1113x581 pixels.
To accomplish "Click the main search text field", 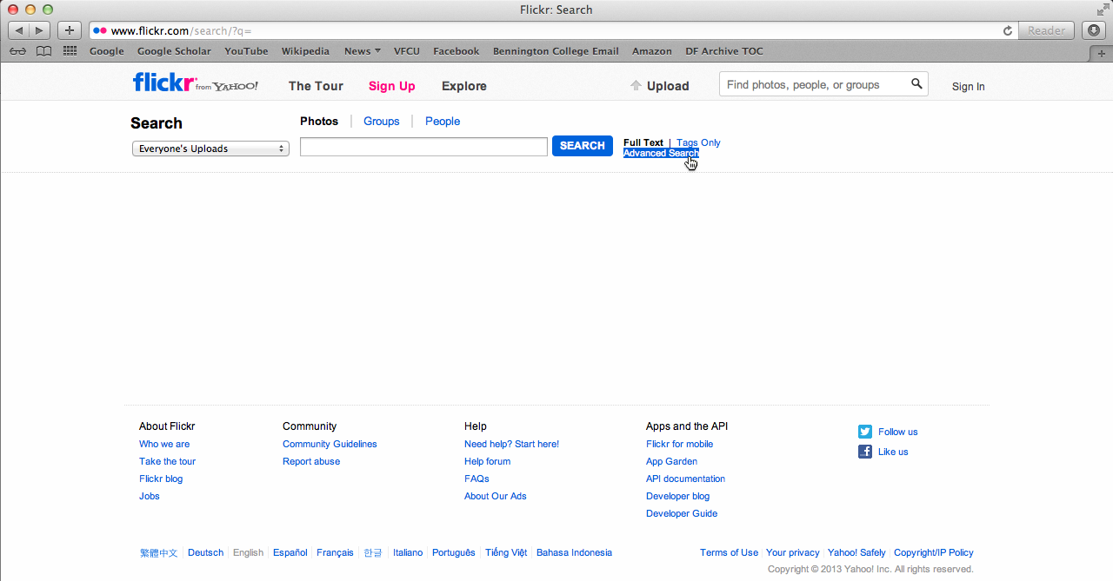I will point(423,147).
